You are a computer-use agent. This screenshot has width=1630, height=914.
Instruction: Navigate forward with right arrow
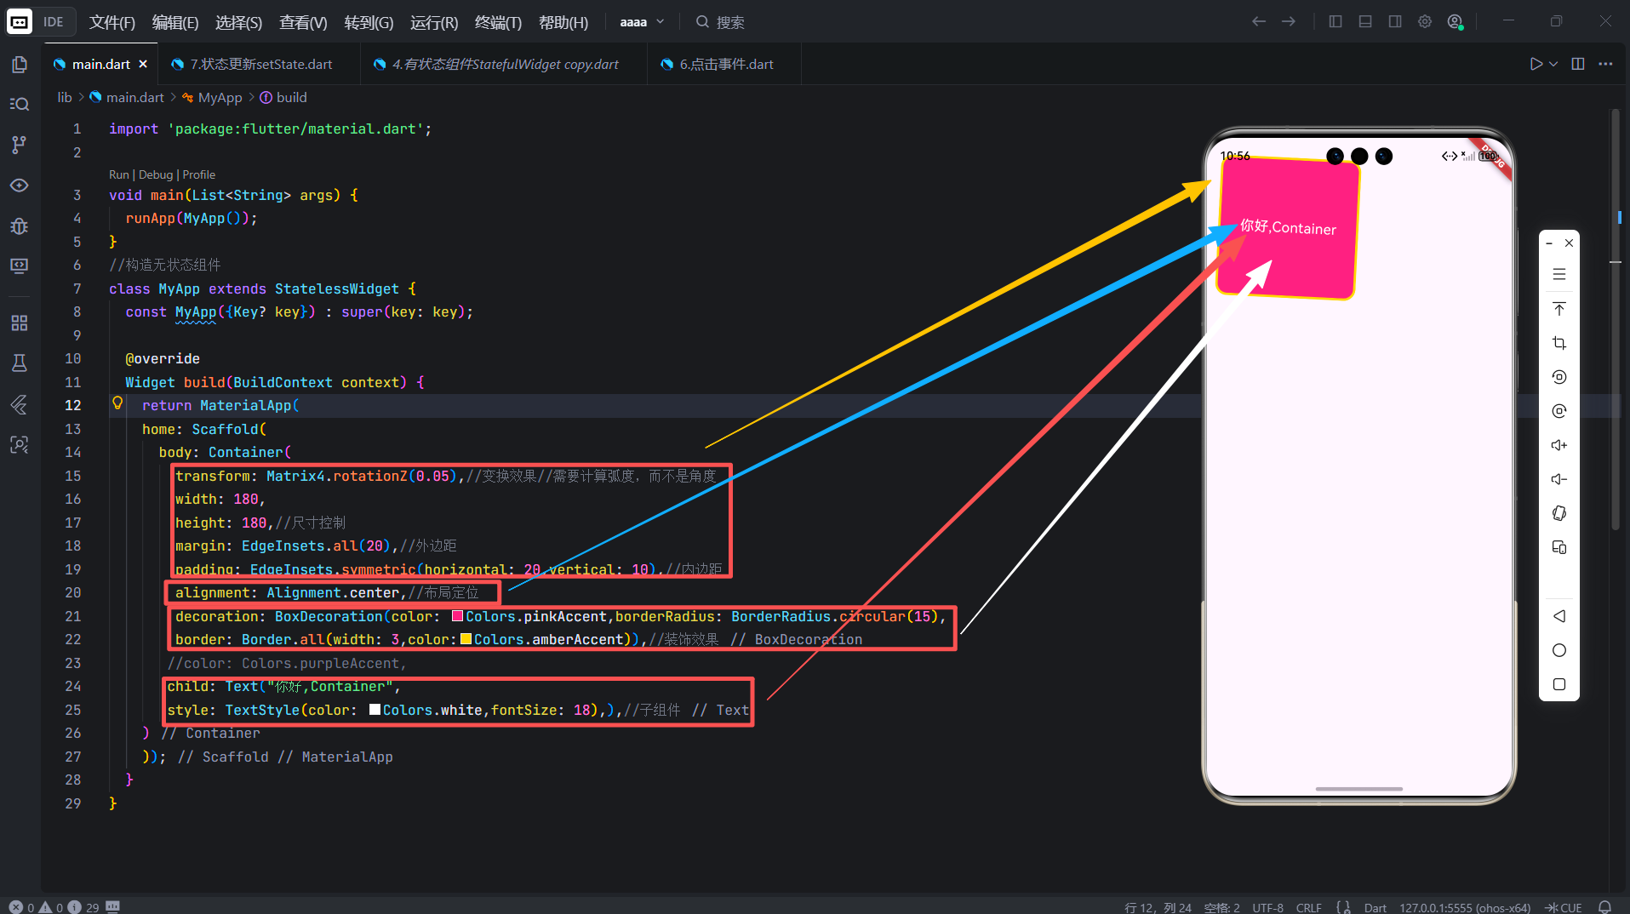coord(1289,21)
